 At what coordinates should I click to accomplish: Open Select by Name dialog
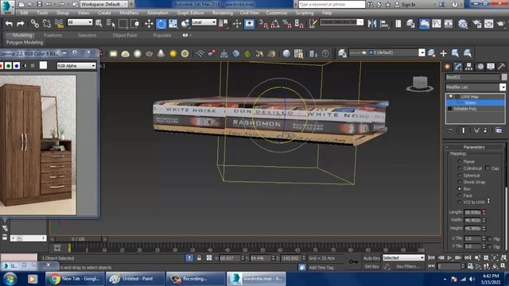111,23
